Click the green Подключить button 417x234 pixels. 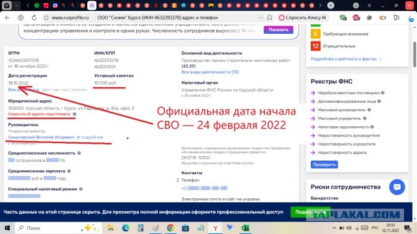coord(310,212)
